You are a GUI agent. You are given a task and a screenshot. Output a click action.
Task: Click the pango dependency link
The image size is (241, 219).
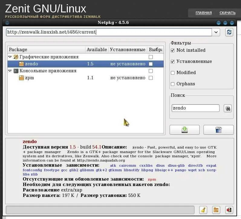click(181, 170)
